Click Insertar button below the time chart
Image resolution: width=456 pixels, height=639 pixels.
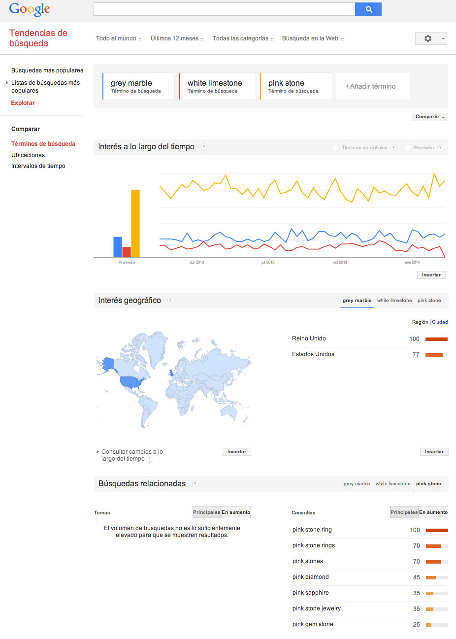pos(431,275)
